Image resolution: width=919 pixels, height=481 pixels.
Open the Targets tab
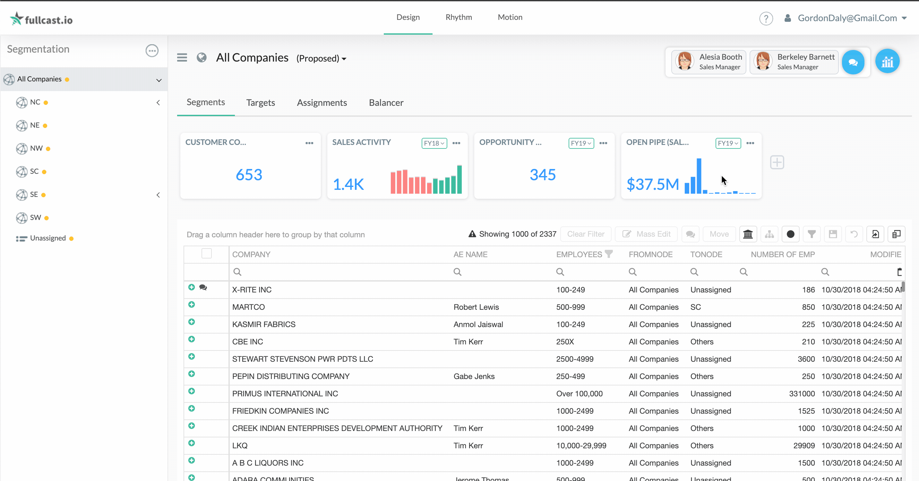pos(261,103)
